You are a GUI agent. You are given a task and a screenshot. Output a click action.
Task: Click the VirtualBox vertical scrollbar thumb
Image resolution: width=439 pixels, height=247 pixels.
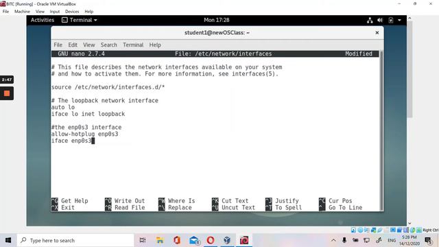pos(410,69)
